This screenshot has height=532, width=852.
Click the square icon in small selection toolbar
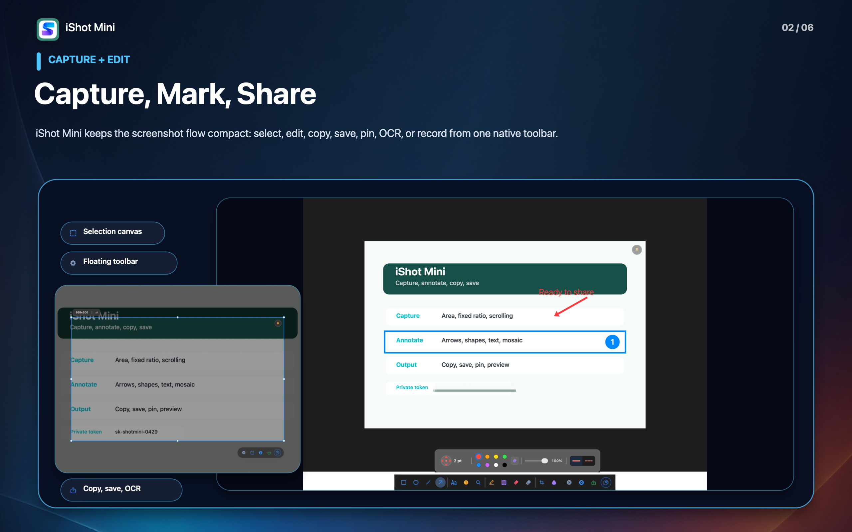(252, 453)
